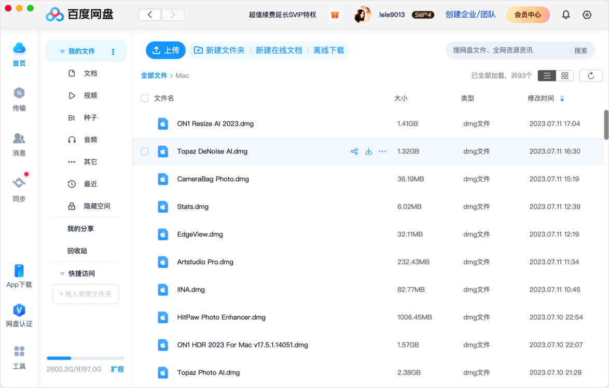
Task: Click dmg icon of EdgeView.dmg
Action: tap(163, 234)
